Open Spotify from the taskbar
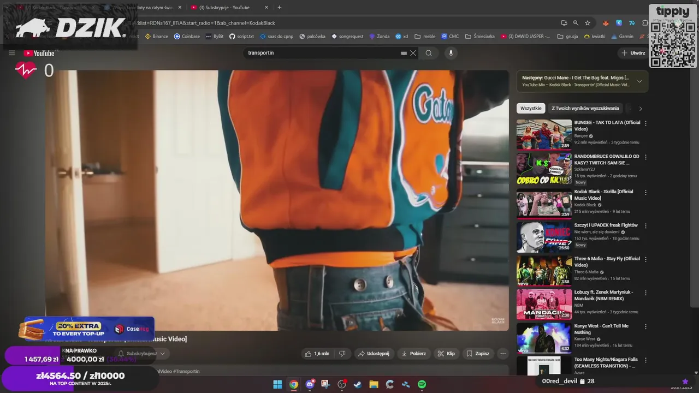 pyautogui.click(x=422, y=384)
